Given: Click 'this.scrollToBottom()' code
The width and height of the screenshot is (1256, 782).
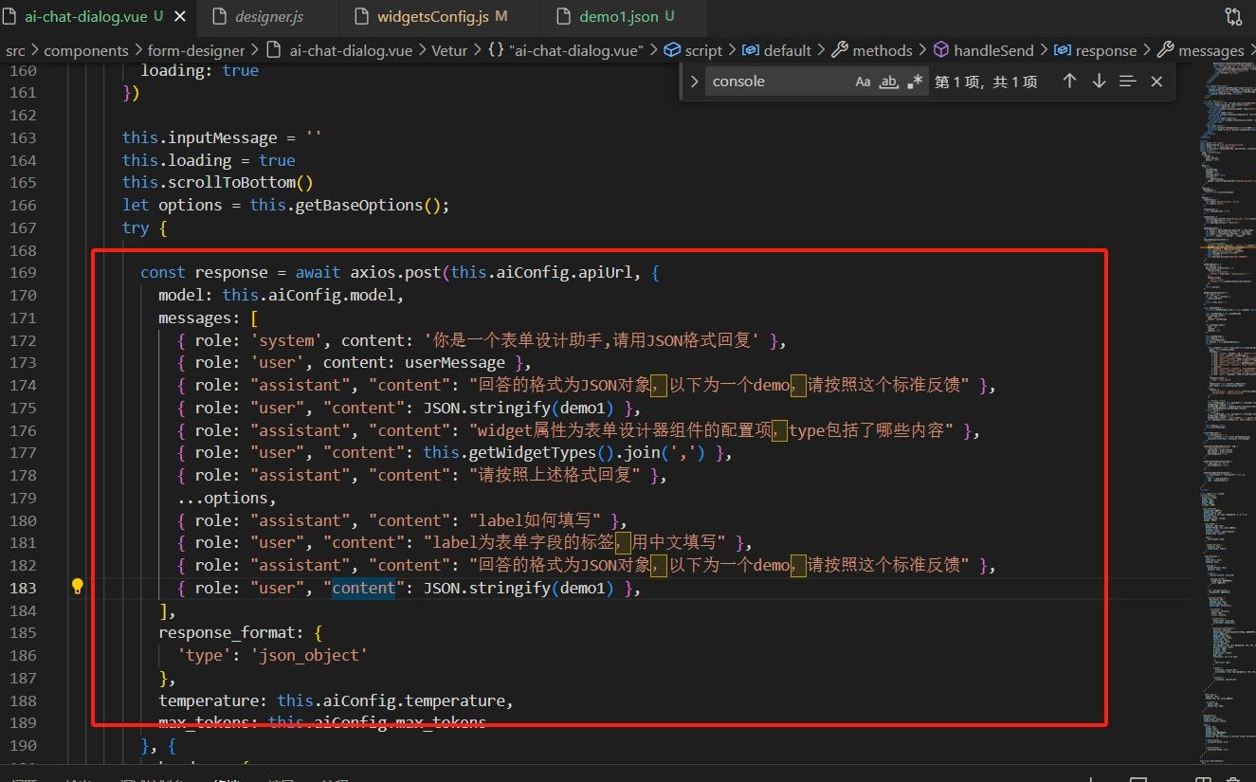Looking at the screenshot, I should (218, 182).
